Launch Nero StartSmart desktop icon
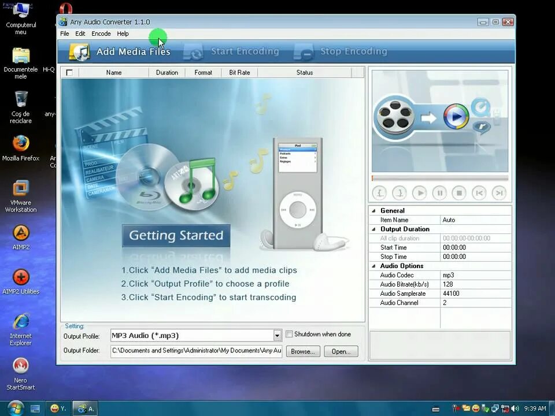This screenshot has width=555, height=416. 21,374
